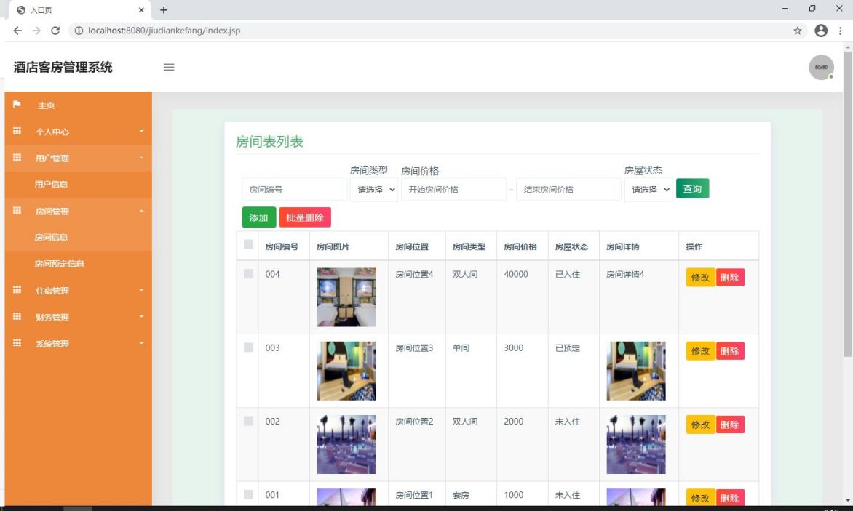Click the grid icon beside 用户管理
Image resolution: width=853 pixels, height=511 pixels.
click(17, 158)
